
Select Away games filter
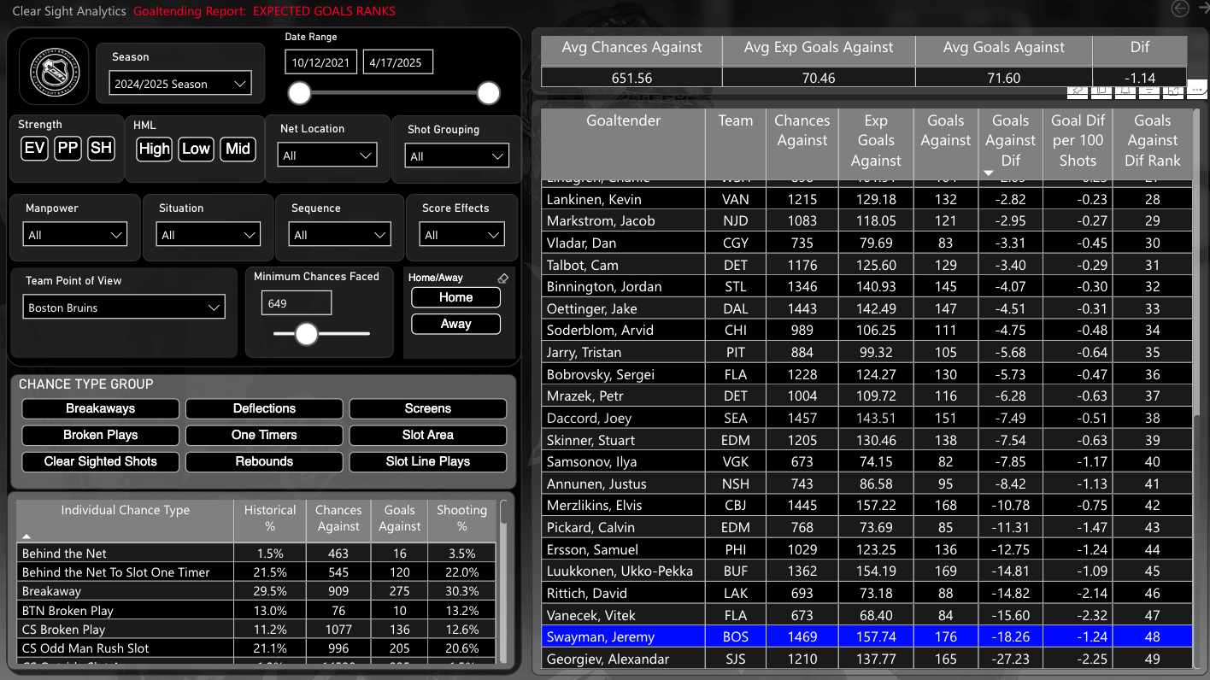click(x=455, y=324)
